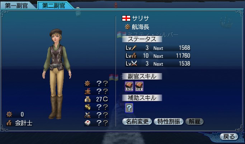Viewport: 245px width, 144px height.
Task: Click the battle level crossed swords icon
Action: tap(134, 63)
